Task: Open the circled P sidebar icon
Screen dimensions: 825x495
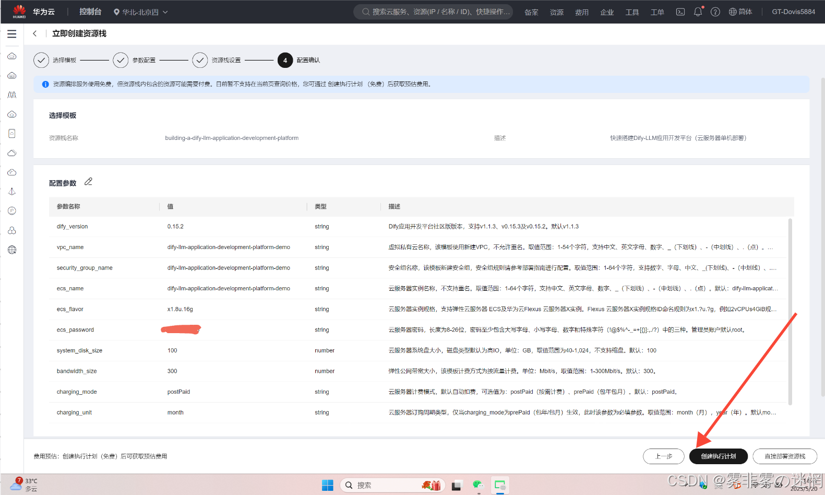Action: [12, 211]
